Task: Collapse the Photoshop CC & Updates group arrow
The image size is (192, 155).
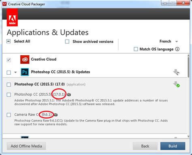Action: click(x=15, y=72)
